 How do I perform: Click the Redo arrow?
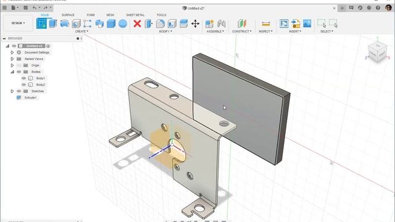(45, 8)
